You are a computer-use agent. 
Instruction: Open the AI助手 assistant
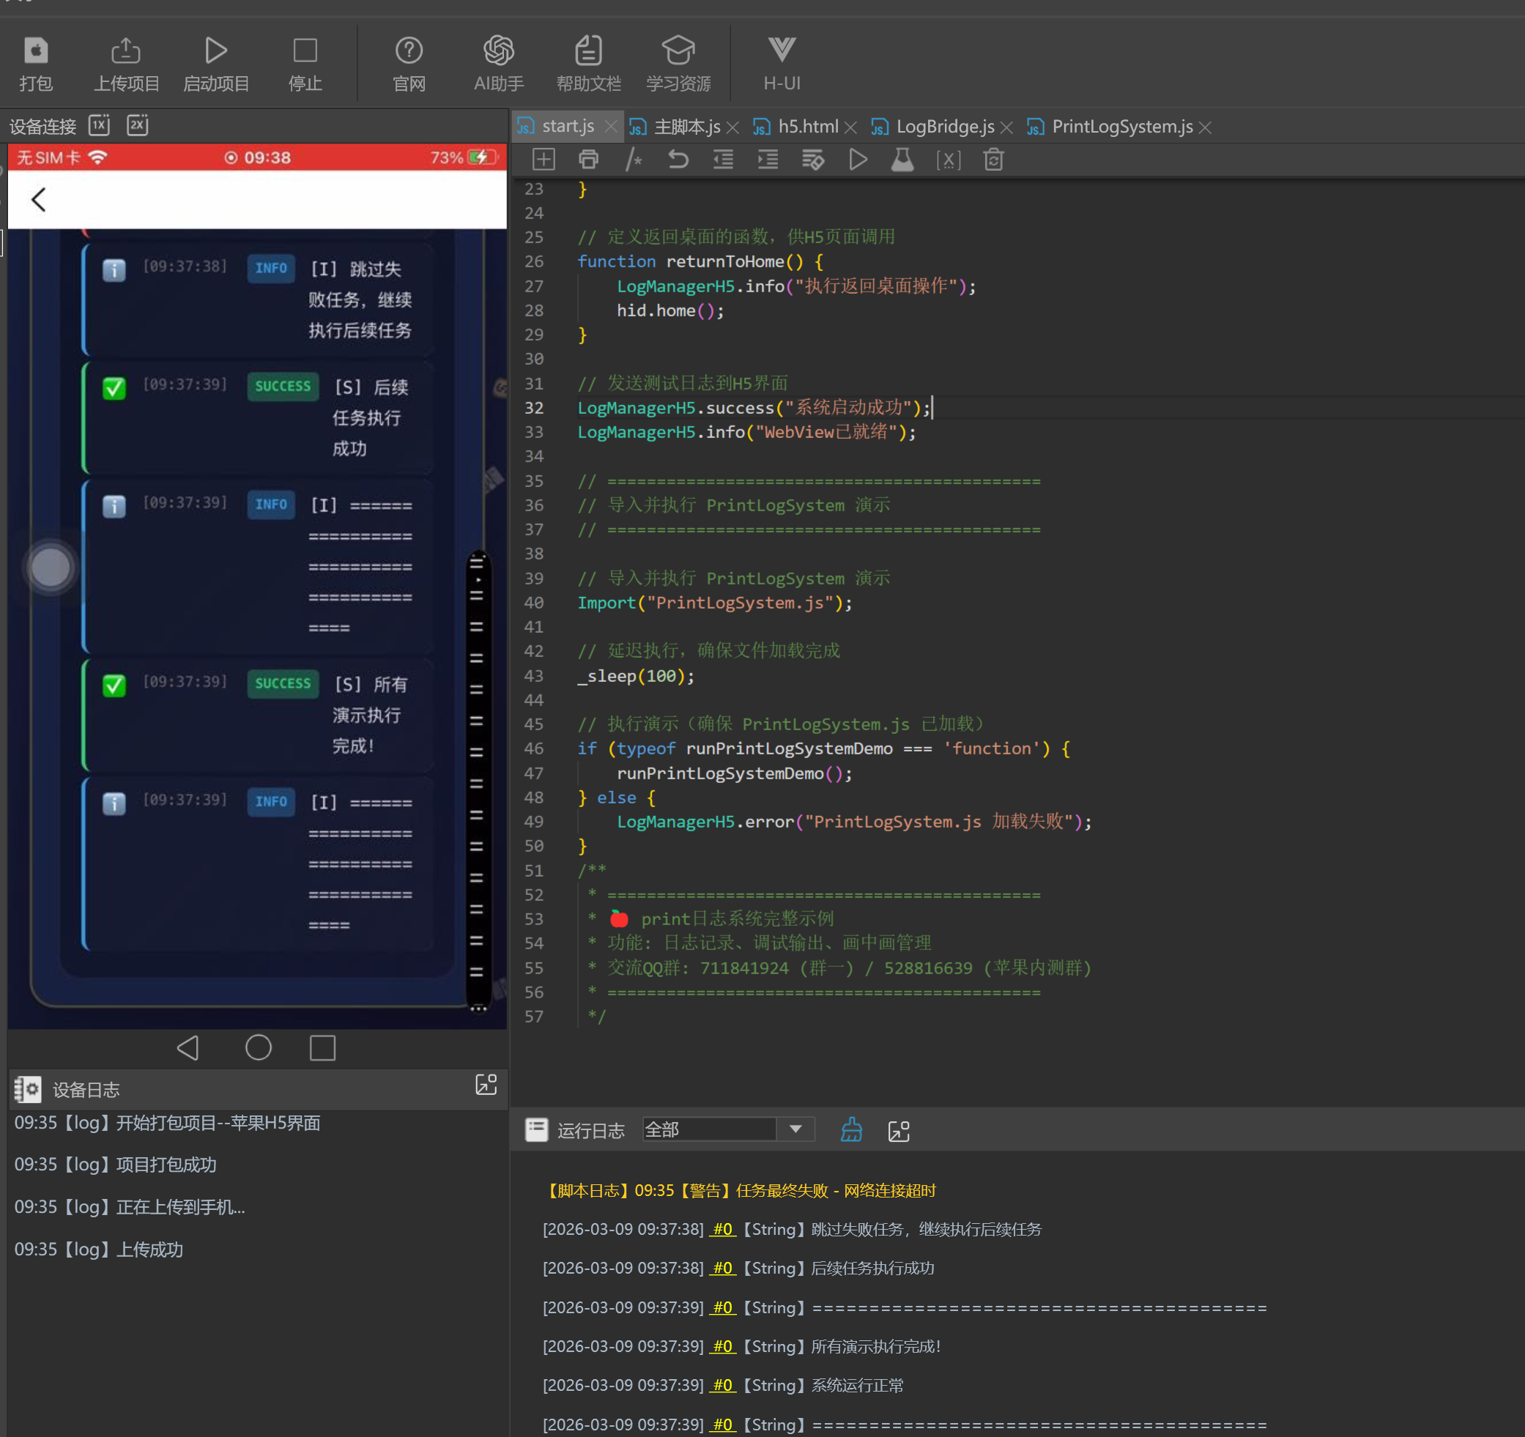499,51
